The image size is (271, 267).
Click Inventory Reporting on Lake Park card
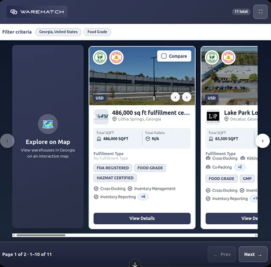click(x=227, y=198)
